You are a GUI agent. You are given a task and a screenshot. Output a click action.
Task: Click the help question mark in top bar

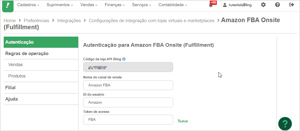pos(278,5)
